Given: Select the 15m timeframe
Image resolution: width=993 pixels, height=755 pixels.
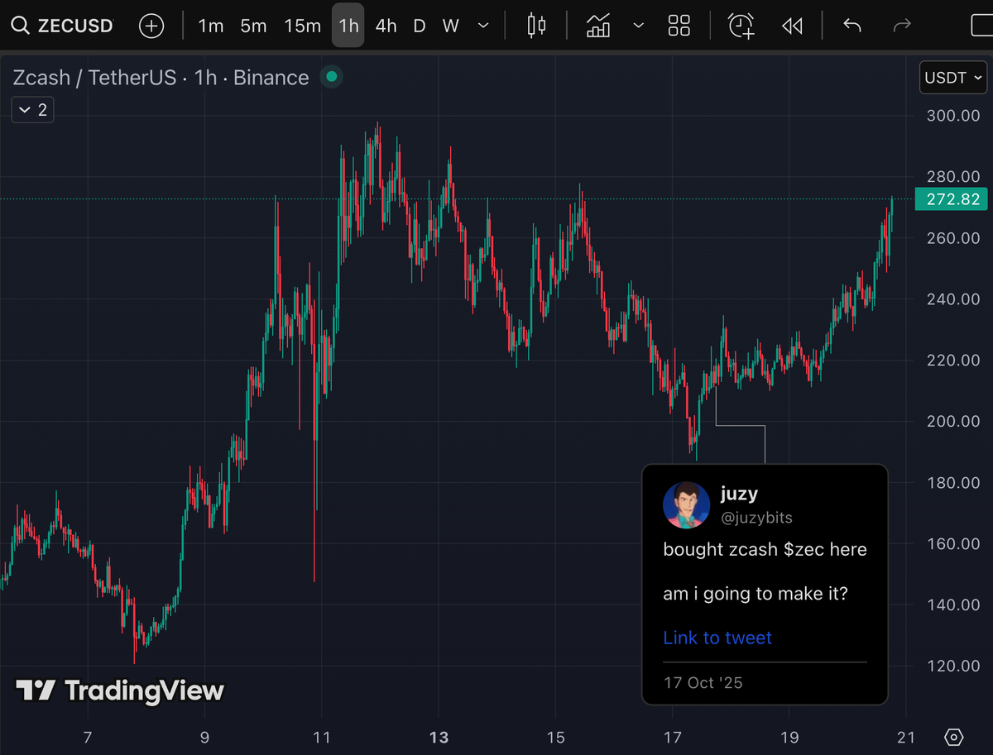Looking at the screenshot, I should 302,26.
